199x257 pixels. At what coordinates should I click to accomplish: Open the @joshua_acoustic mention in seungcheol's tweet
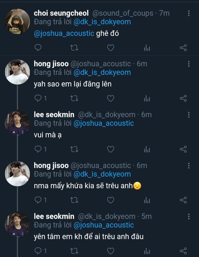coord(64,33)
